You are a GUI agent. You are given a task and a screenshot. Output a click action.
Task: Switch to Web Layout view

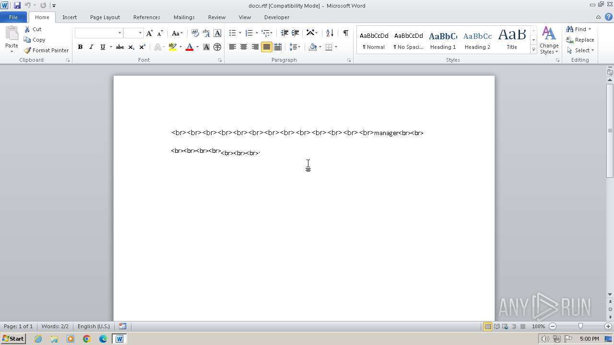click(505, 326)
